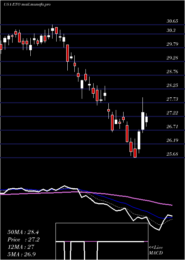Click the 'USA ETO mail.munafa.pro' chart title

pyautogui.click(x=27, y=4)
